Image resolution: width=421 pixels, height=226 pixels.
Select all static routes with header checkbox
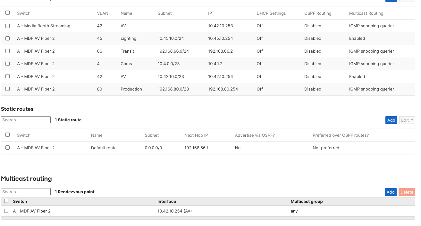pos(7,135)
